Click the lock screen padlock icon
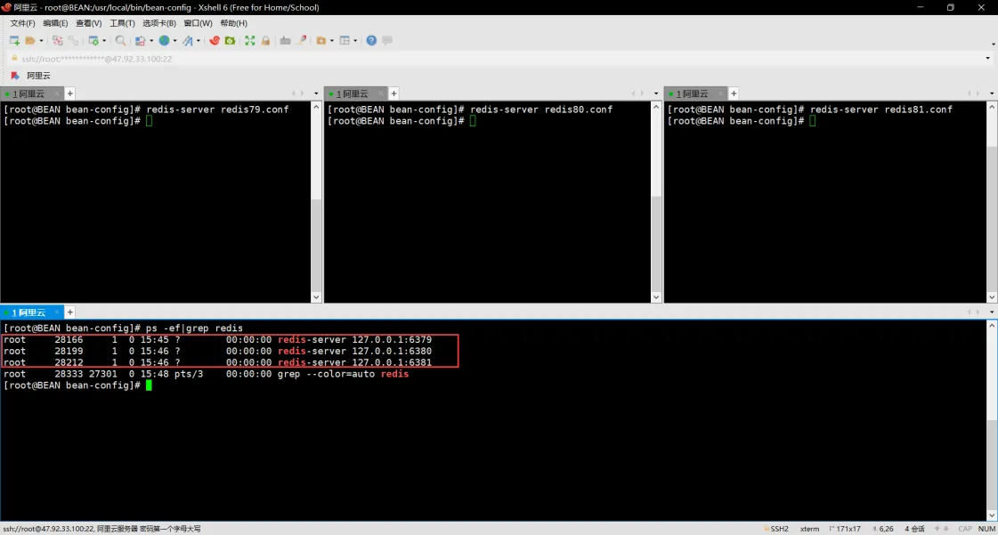This screenshot has height=535, width=998. 265,41
